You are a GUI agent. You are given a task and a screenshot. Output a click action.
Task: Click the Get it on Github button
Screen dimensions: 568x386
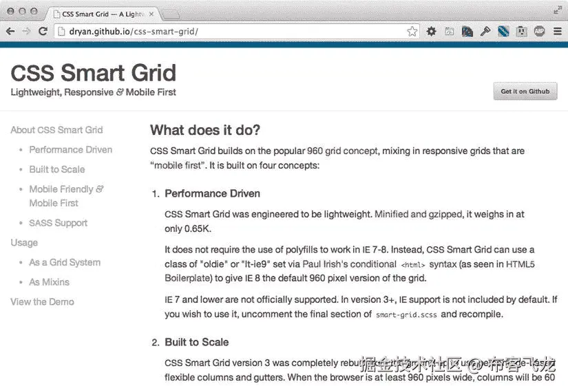coord(525,92)
